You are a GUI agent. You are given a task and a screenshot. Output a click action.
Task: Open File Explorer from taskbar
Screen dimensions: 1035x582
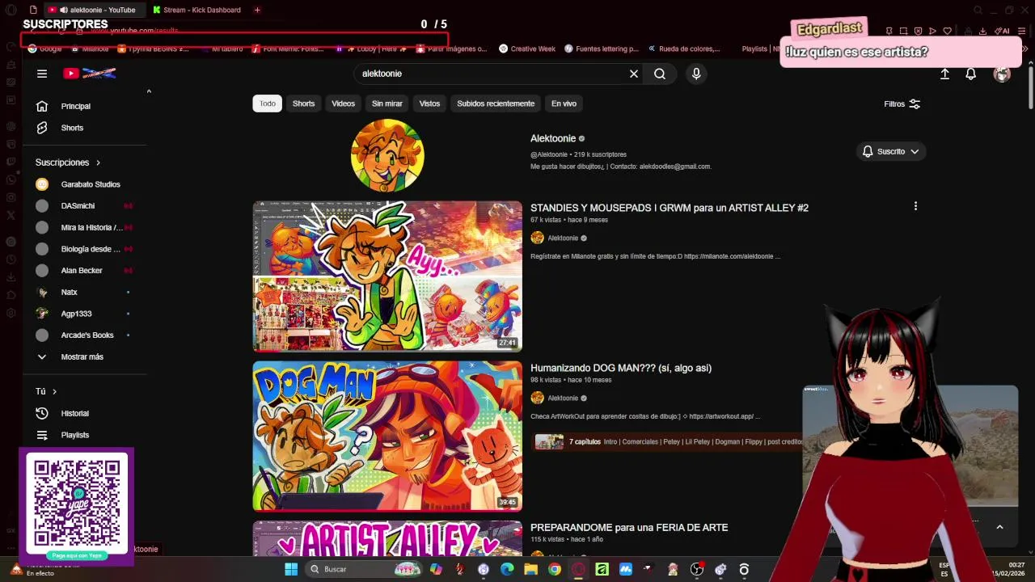point(530,569)
